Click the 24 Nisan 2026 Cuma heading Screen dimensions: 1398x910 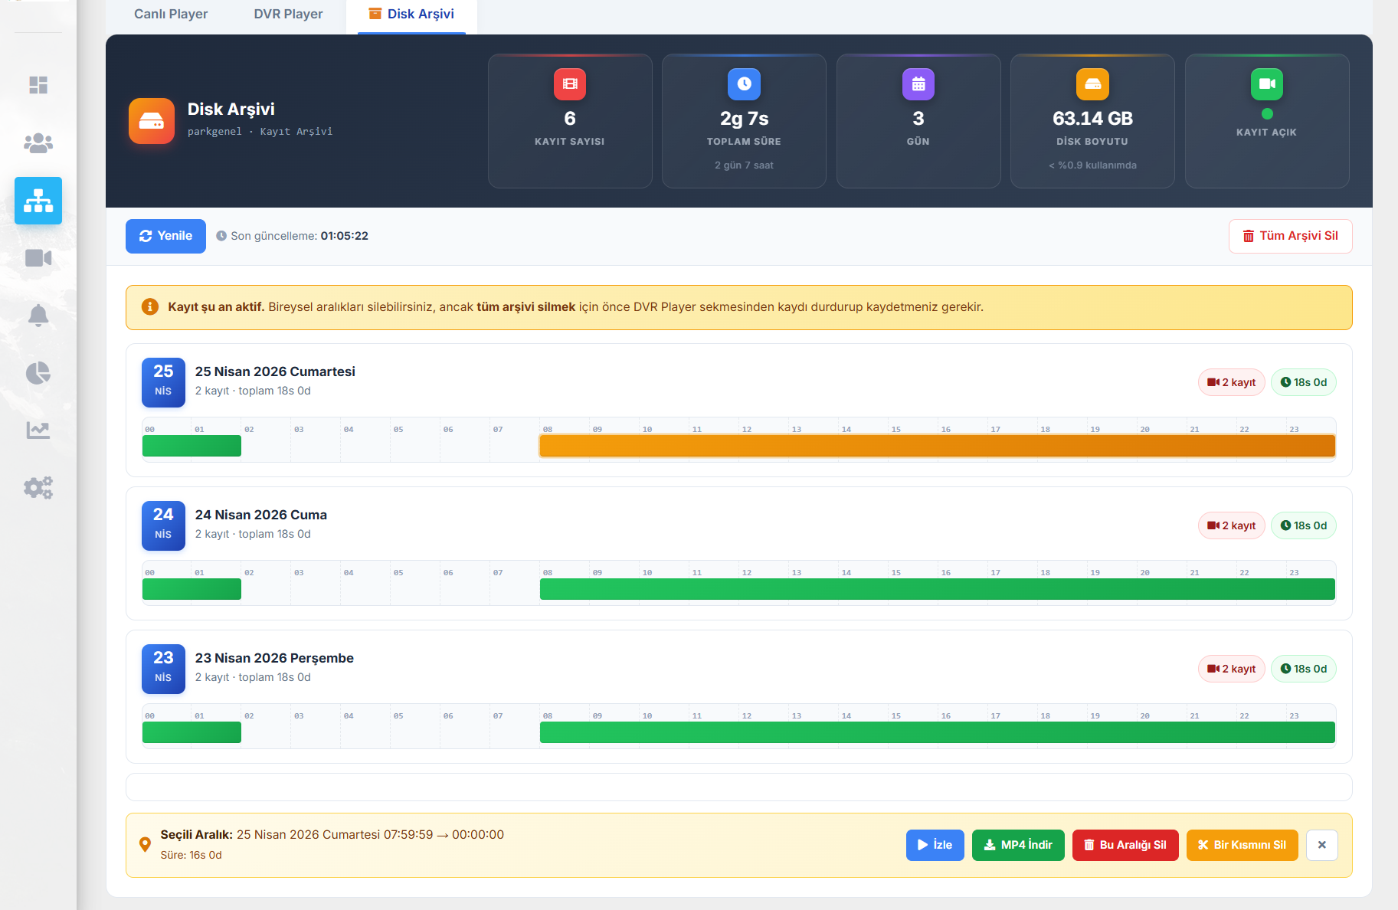[260, 515]
